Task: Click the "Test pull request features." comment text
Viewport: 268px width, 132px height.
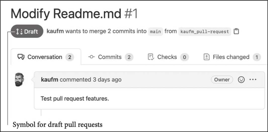Action: pos(75,99)
